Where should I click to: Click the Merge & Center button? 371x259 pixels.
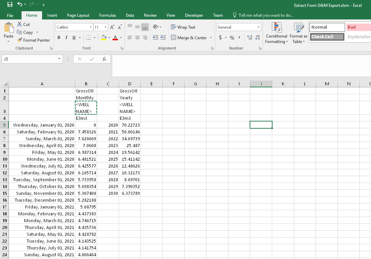[189, 38]
